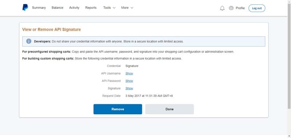Open the notifications bell icon
Viewport: 291px width, 138px height.
coord(222,8)
